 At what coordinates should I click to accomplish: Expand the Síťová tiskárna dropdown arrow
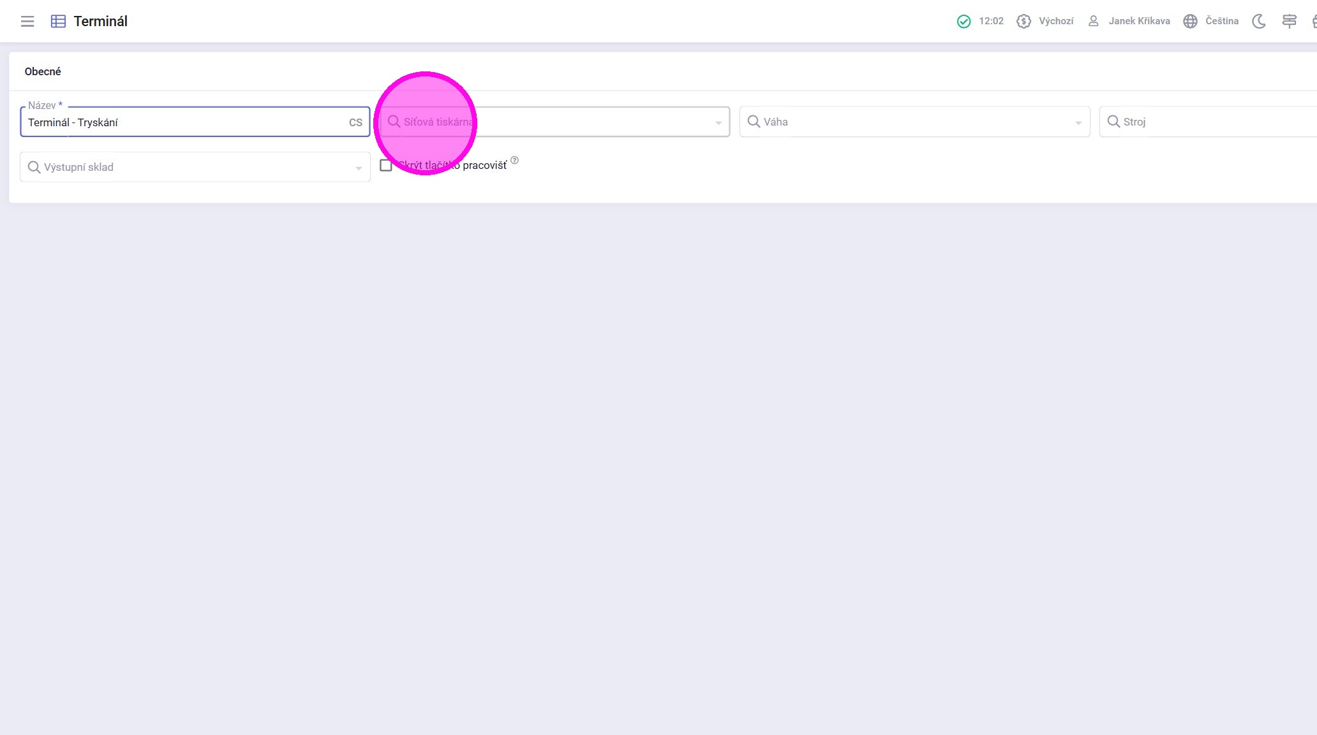(718, 122)
